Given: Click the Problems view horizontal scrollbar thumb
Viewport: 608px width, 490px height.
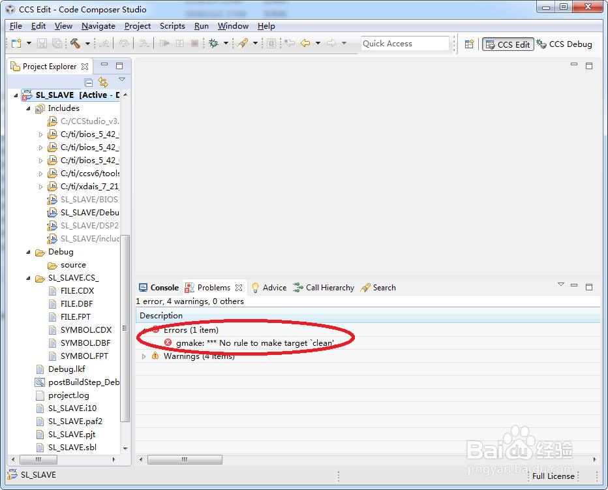Looking at the screenshot, I should 185,459.
